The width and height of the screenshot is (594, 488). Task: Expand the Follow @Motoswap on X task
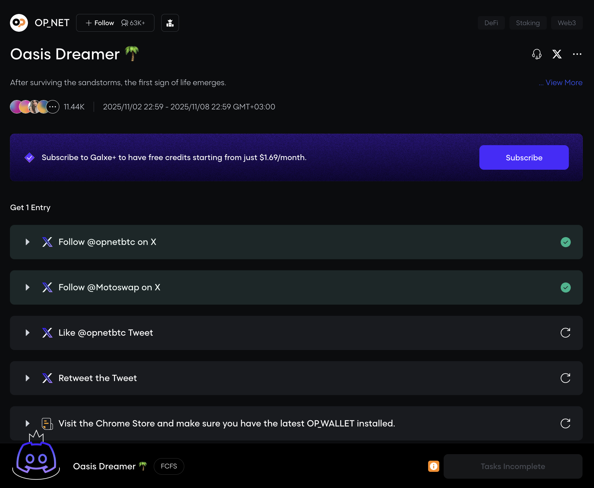click(x=28, y=288)
